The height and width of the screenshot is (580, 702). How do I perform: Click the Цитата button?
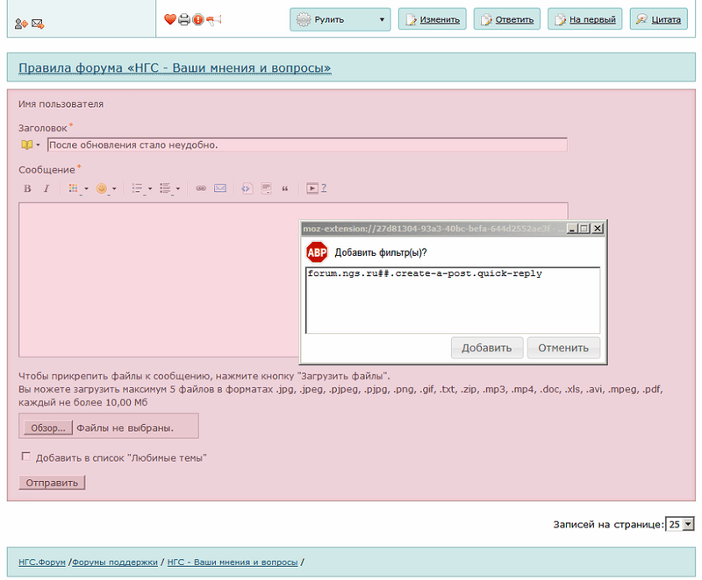[x=659, y=19]
